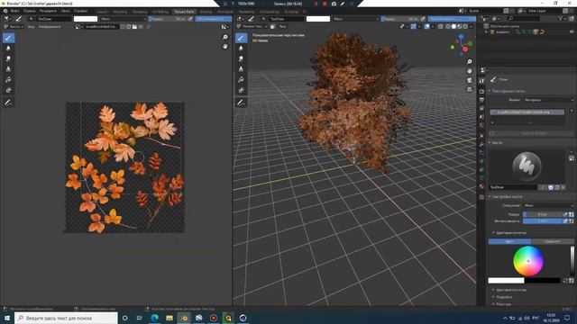The height and width of the screenshot is (324, 577).
Task: Click the brush Radius slider in properties
Action: (543, 214)
